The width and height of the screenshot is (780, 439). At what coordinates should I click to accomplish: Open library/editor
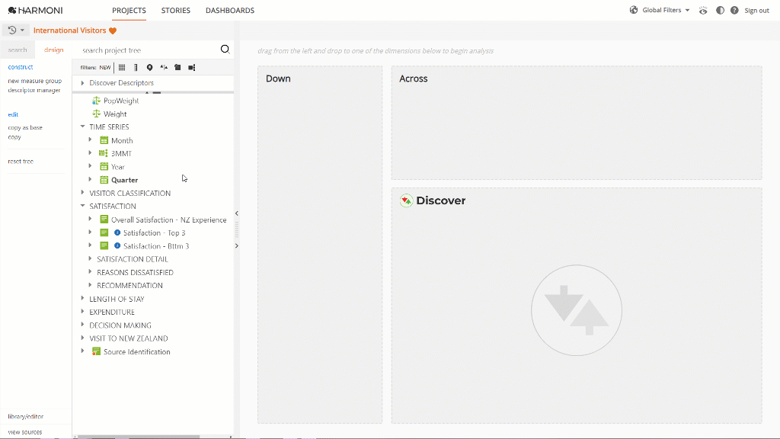click(25, 416)
